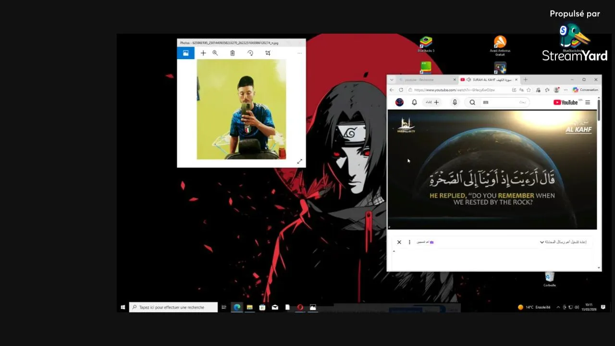Open the Avast Antivirus Gratuit shortcut

coord(500,46)
